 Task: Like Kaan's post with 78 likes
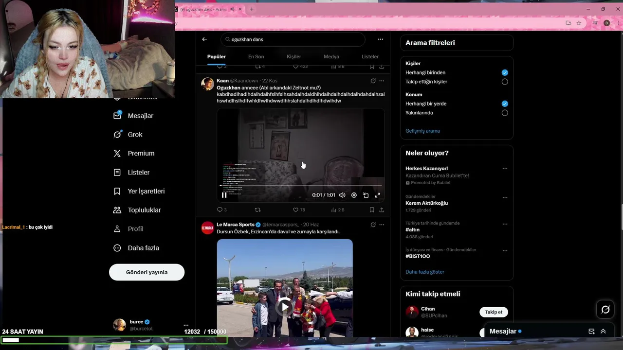(299, 210)
